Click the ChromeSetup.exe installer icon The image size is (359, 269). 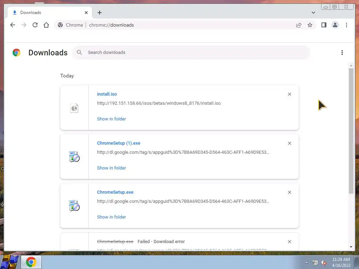[x=74, y=206]
